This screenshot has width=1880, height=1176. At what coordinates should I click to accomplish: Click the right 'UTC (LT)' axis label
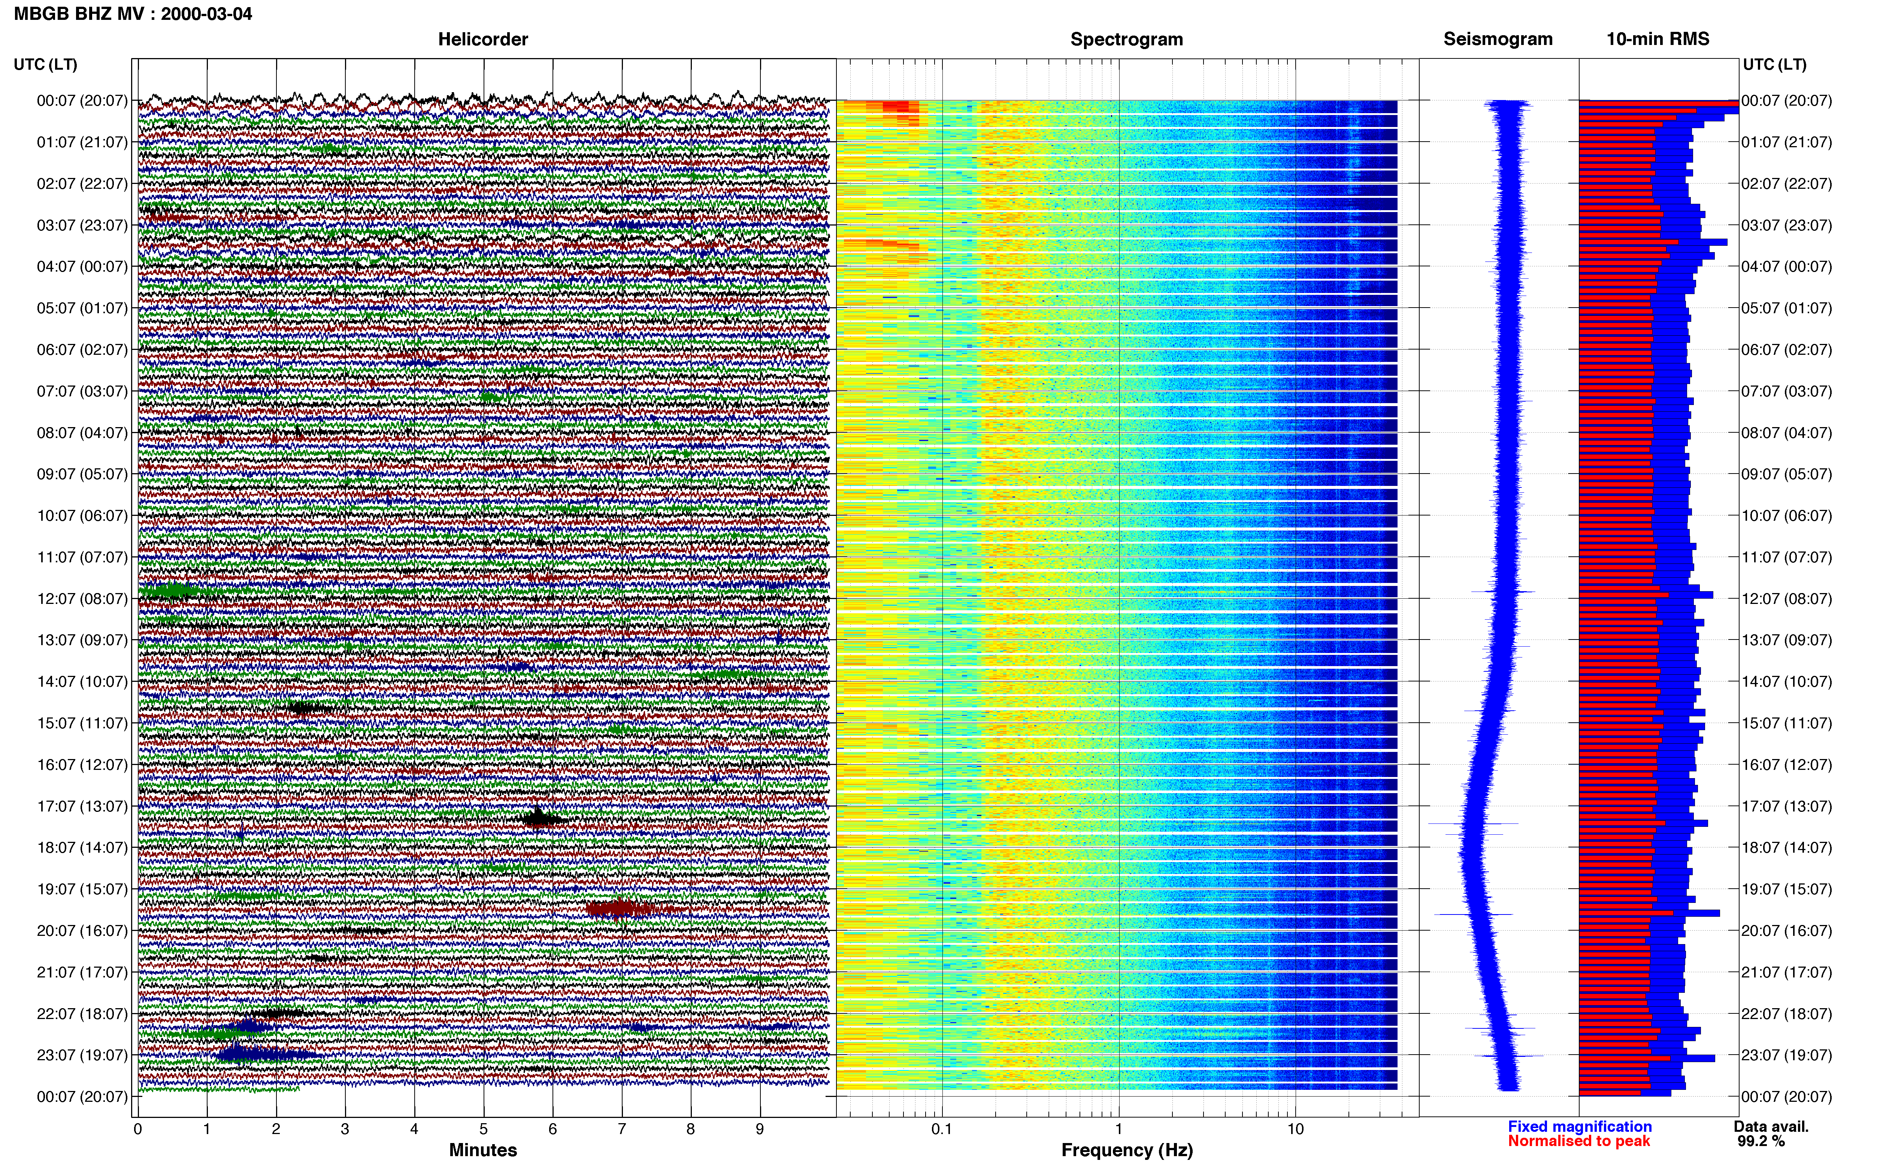tap(1774, 64)
